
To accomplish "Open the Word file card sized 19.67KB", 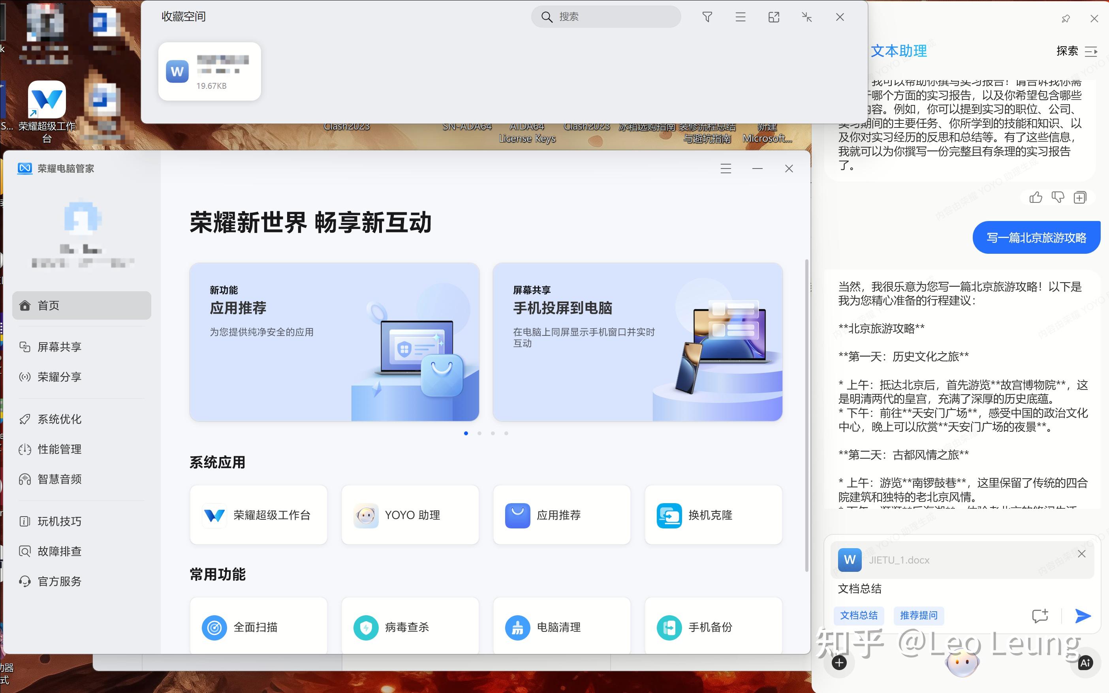I will click(x=210, y=71).
